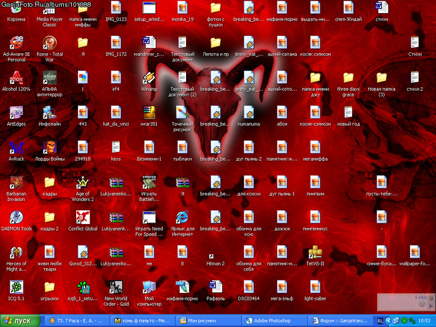Viewport: 436px width, 327px height.
Task: Click the пуск Start button
Action: tap(20, 321)
